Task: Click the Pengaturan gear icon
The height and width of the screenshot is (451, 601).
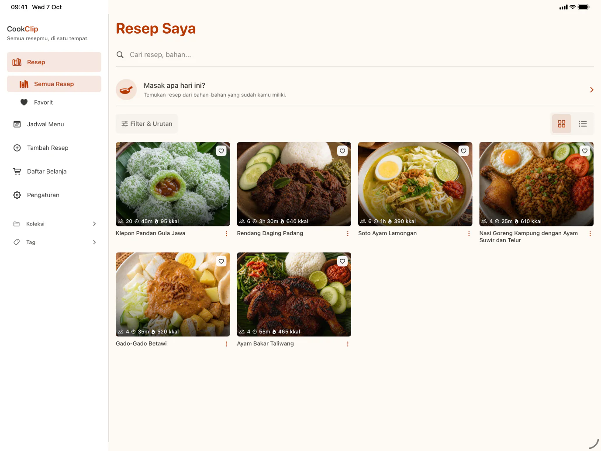Action: click(17, 195)
